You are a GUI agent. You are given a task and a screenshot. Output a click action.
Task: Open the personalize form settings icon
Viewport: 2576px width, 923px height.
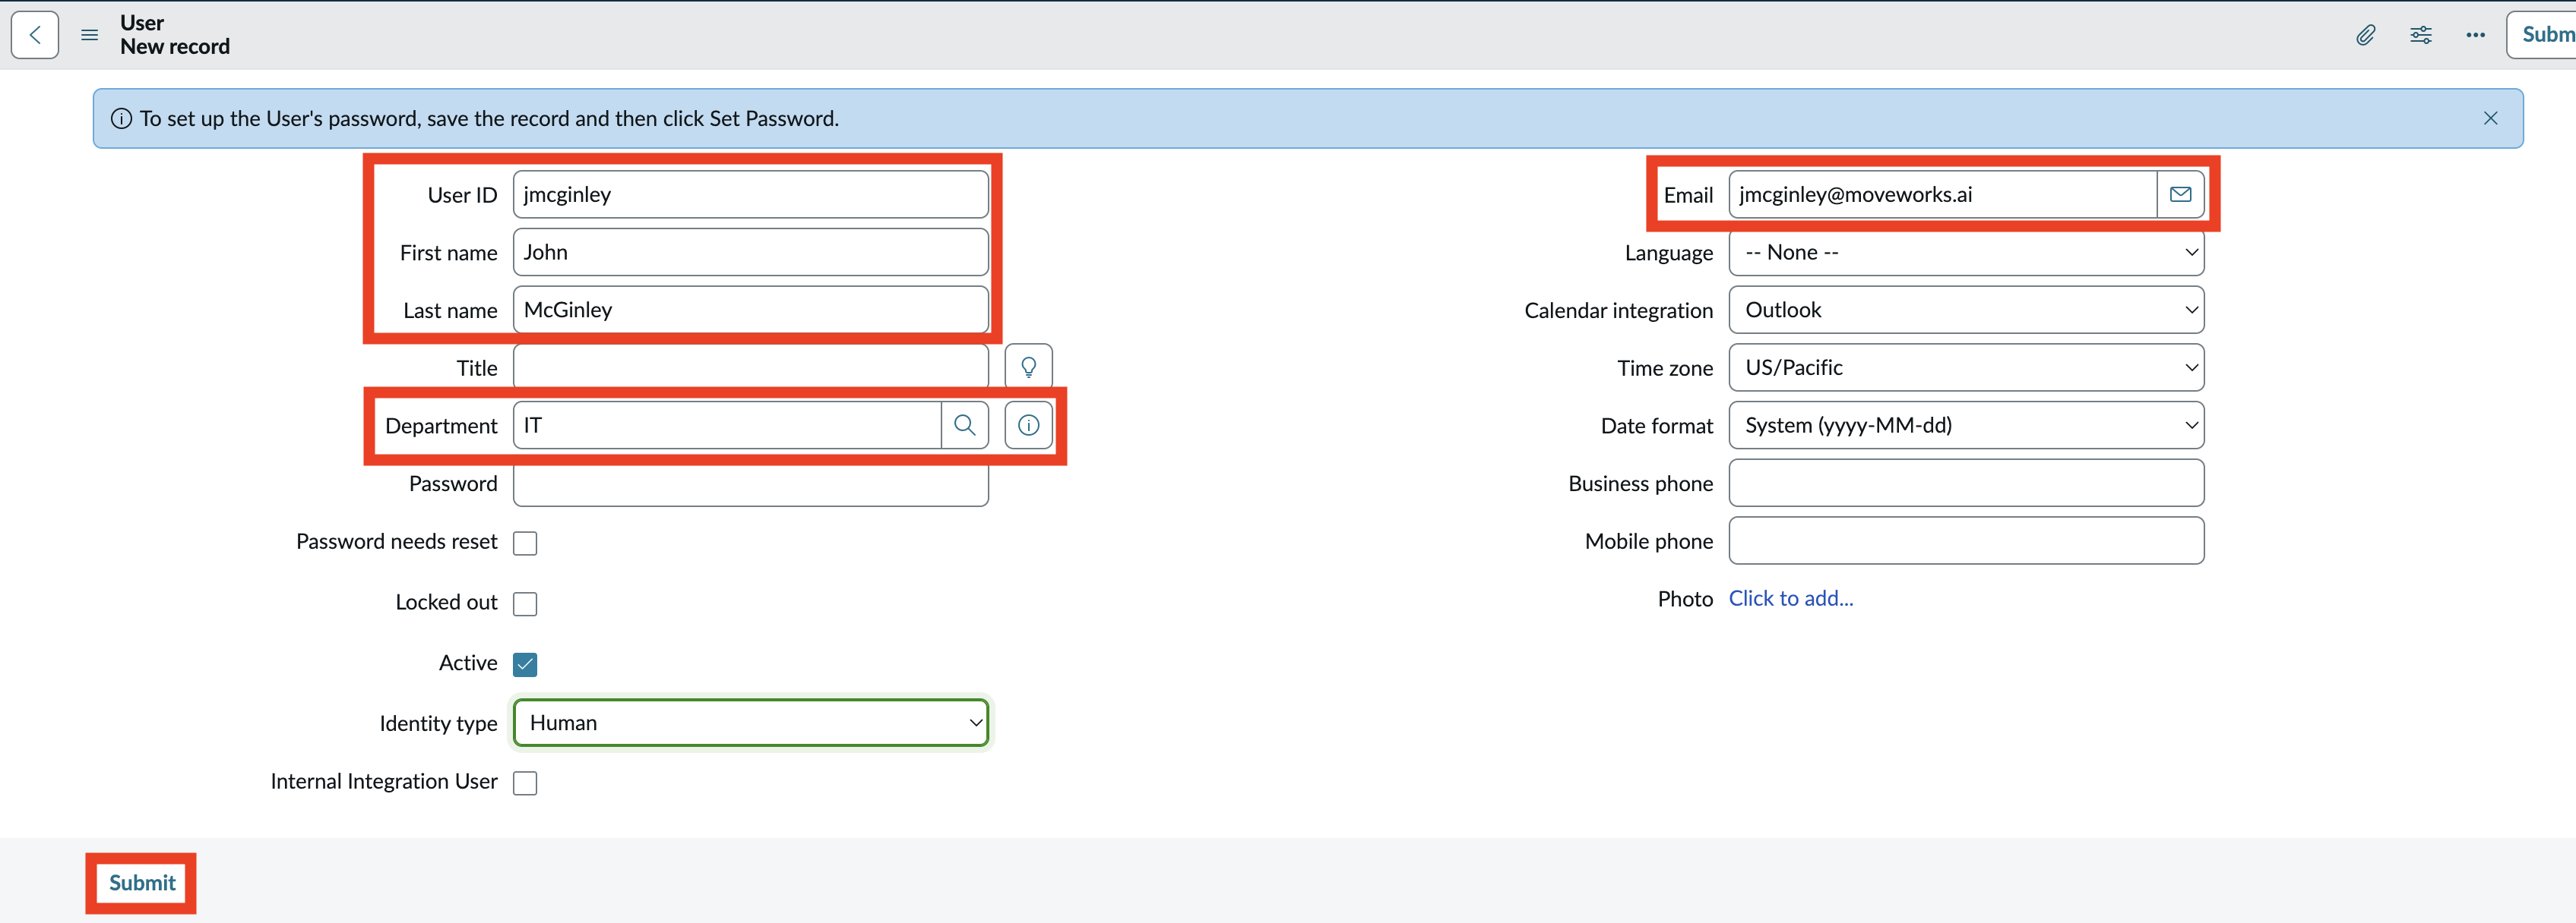point(2420,35)
